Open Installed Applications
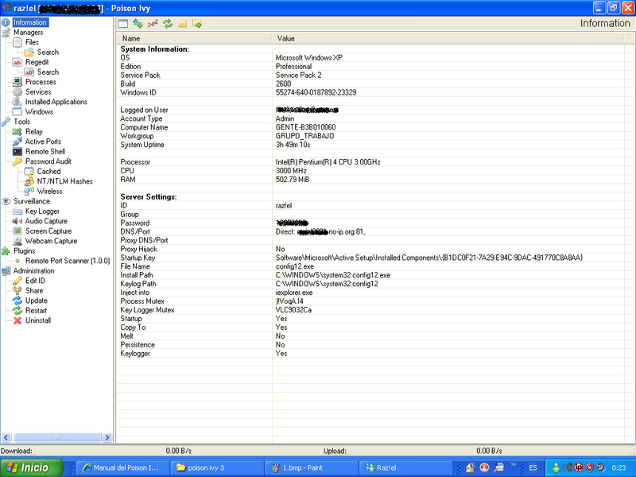The height and width of the screenshot is (477, 636). (x=56, y=102)
